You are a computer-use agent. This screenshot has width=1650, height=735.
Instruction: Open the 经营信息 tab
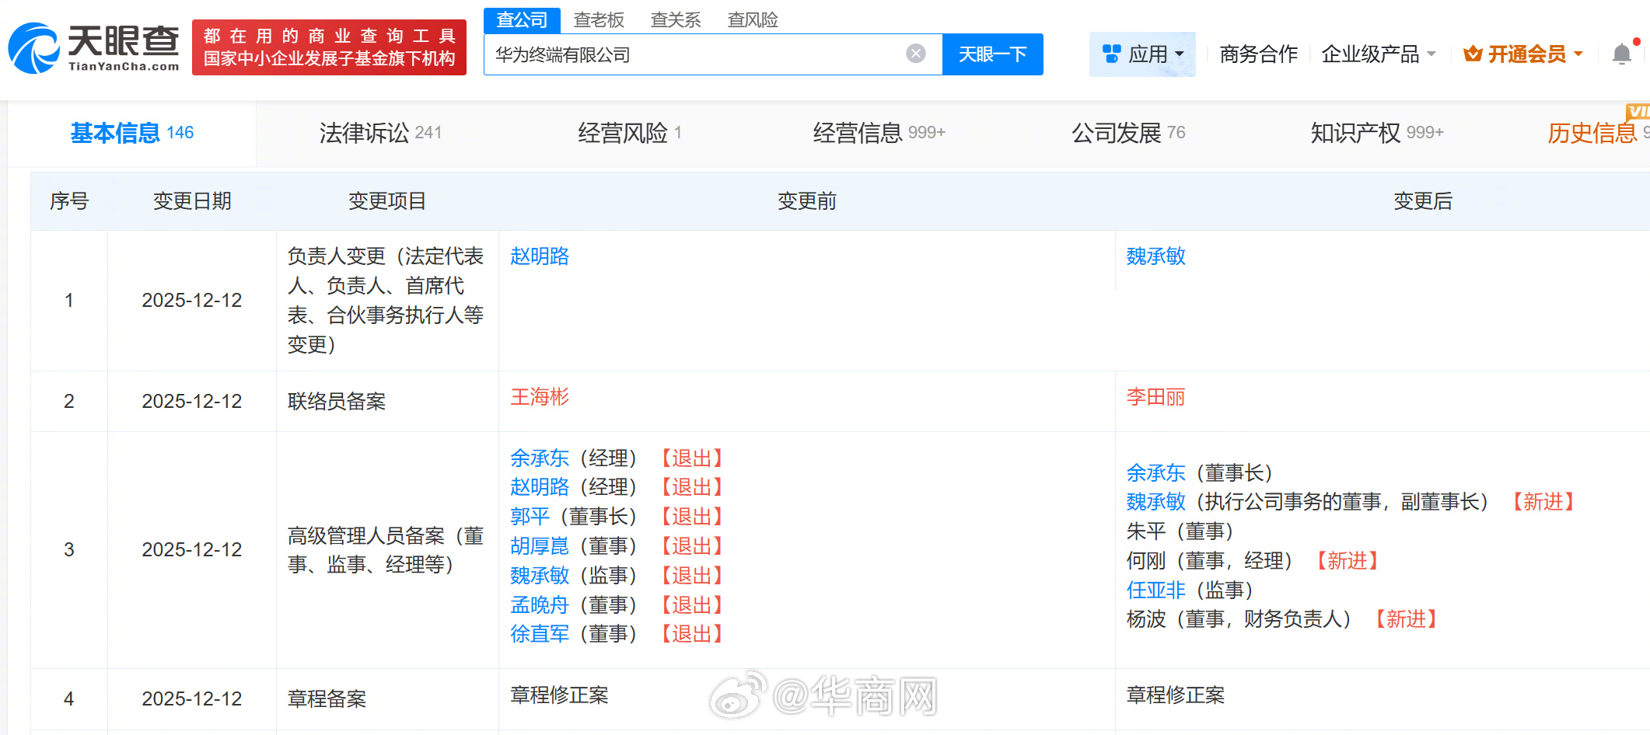[879, 133]
